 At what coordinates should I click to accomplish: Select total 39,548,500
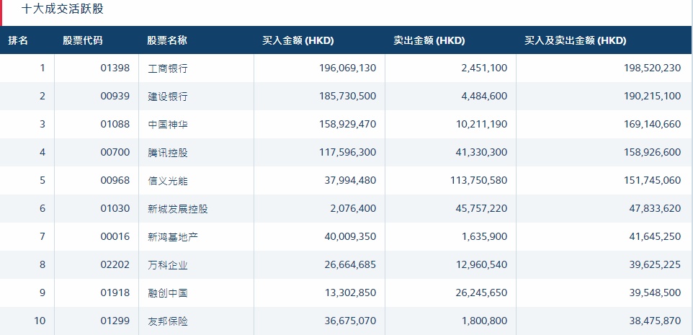(655, 293)
